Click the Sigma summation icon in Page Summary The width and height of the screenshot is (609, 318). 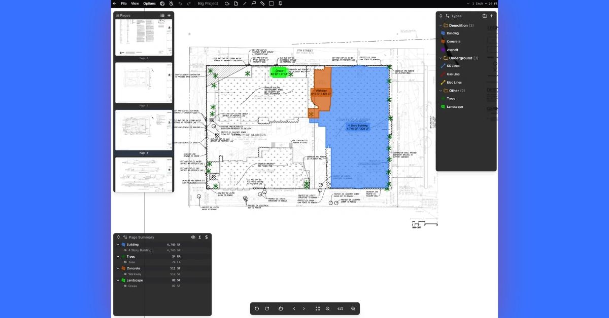[x=199, y=237]
